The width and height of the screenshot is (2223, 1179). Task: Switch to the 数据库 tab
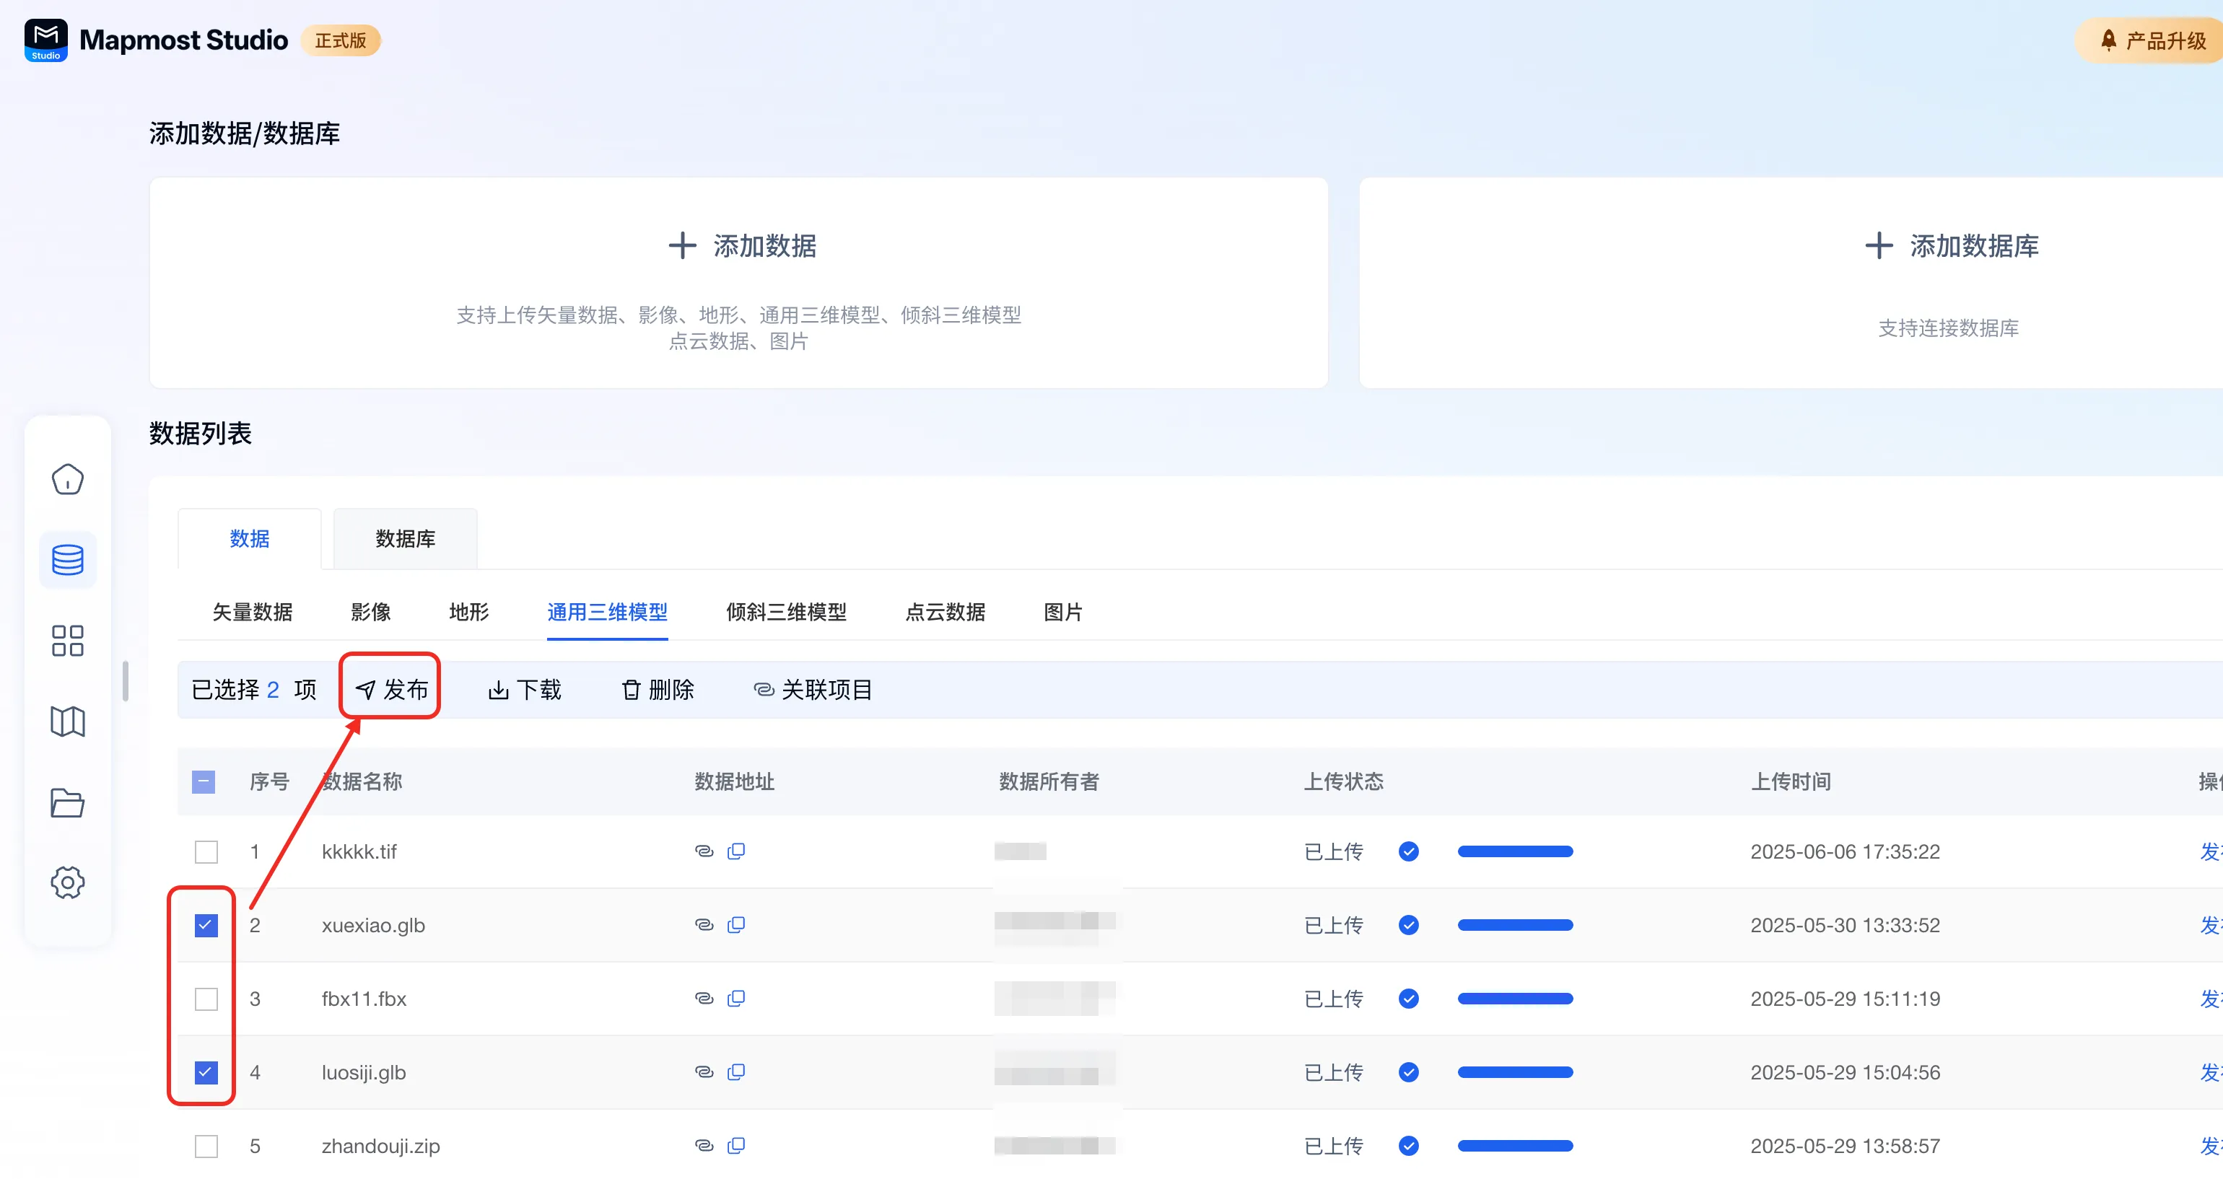point(405,539)
